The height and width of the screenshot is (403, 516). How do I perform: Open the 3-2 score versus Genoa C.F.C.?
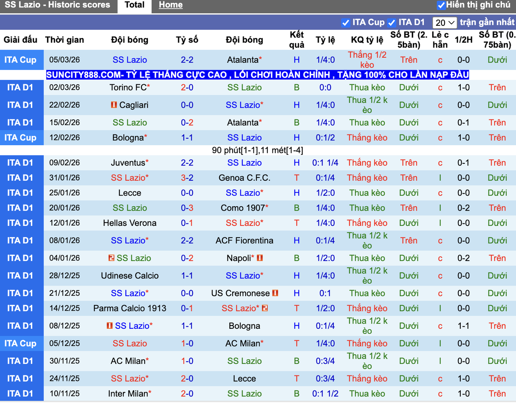(x=187, y=177)
